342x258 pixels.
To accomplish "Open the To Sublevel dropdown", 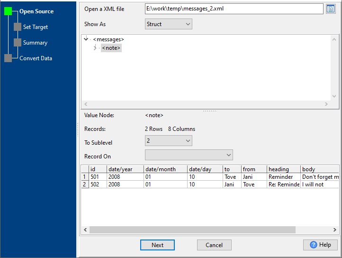I will pos(168,141).
